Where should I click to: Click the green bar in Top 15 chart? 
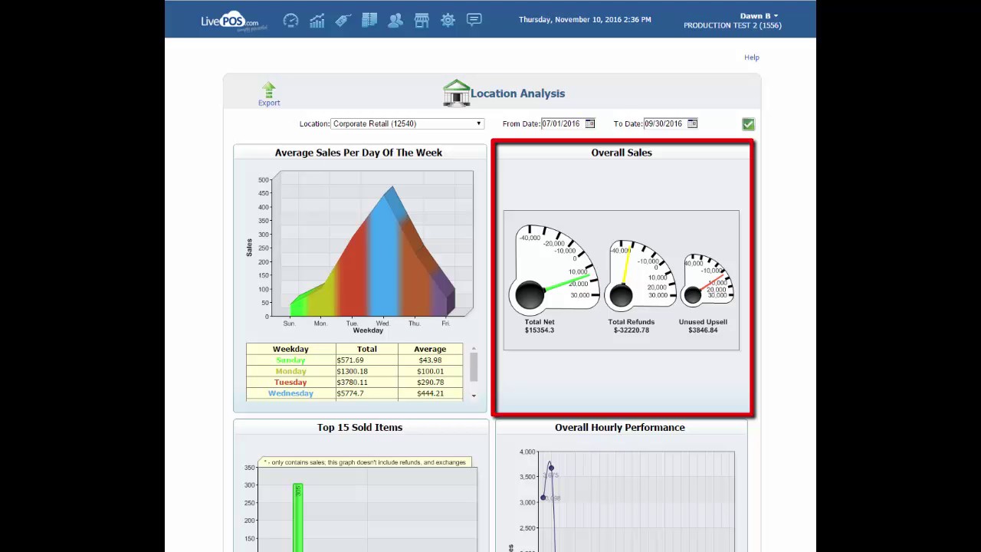pyautogui.click(x=297, y=517)
